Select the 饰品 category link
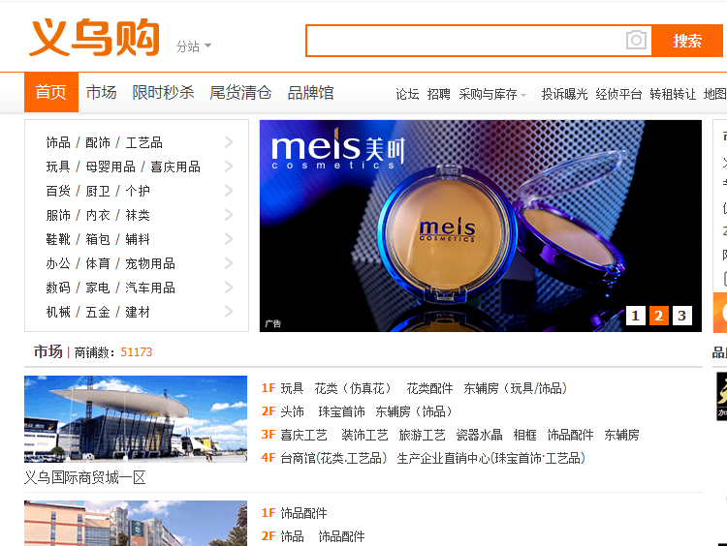 click(58, 142)
